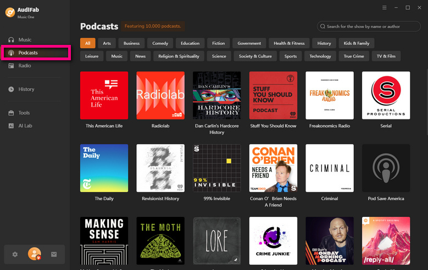Open the hamburger menu in title bar

click(x=385, y=8)
